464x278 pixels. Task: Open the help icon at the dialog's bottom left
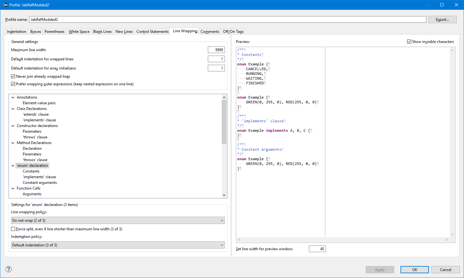point(9,269)
